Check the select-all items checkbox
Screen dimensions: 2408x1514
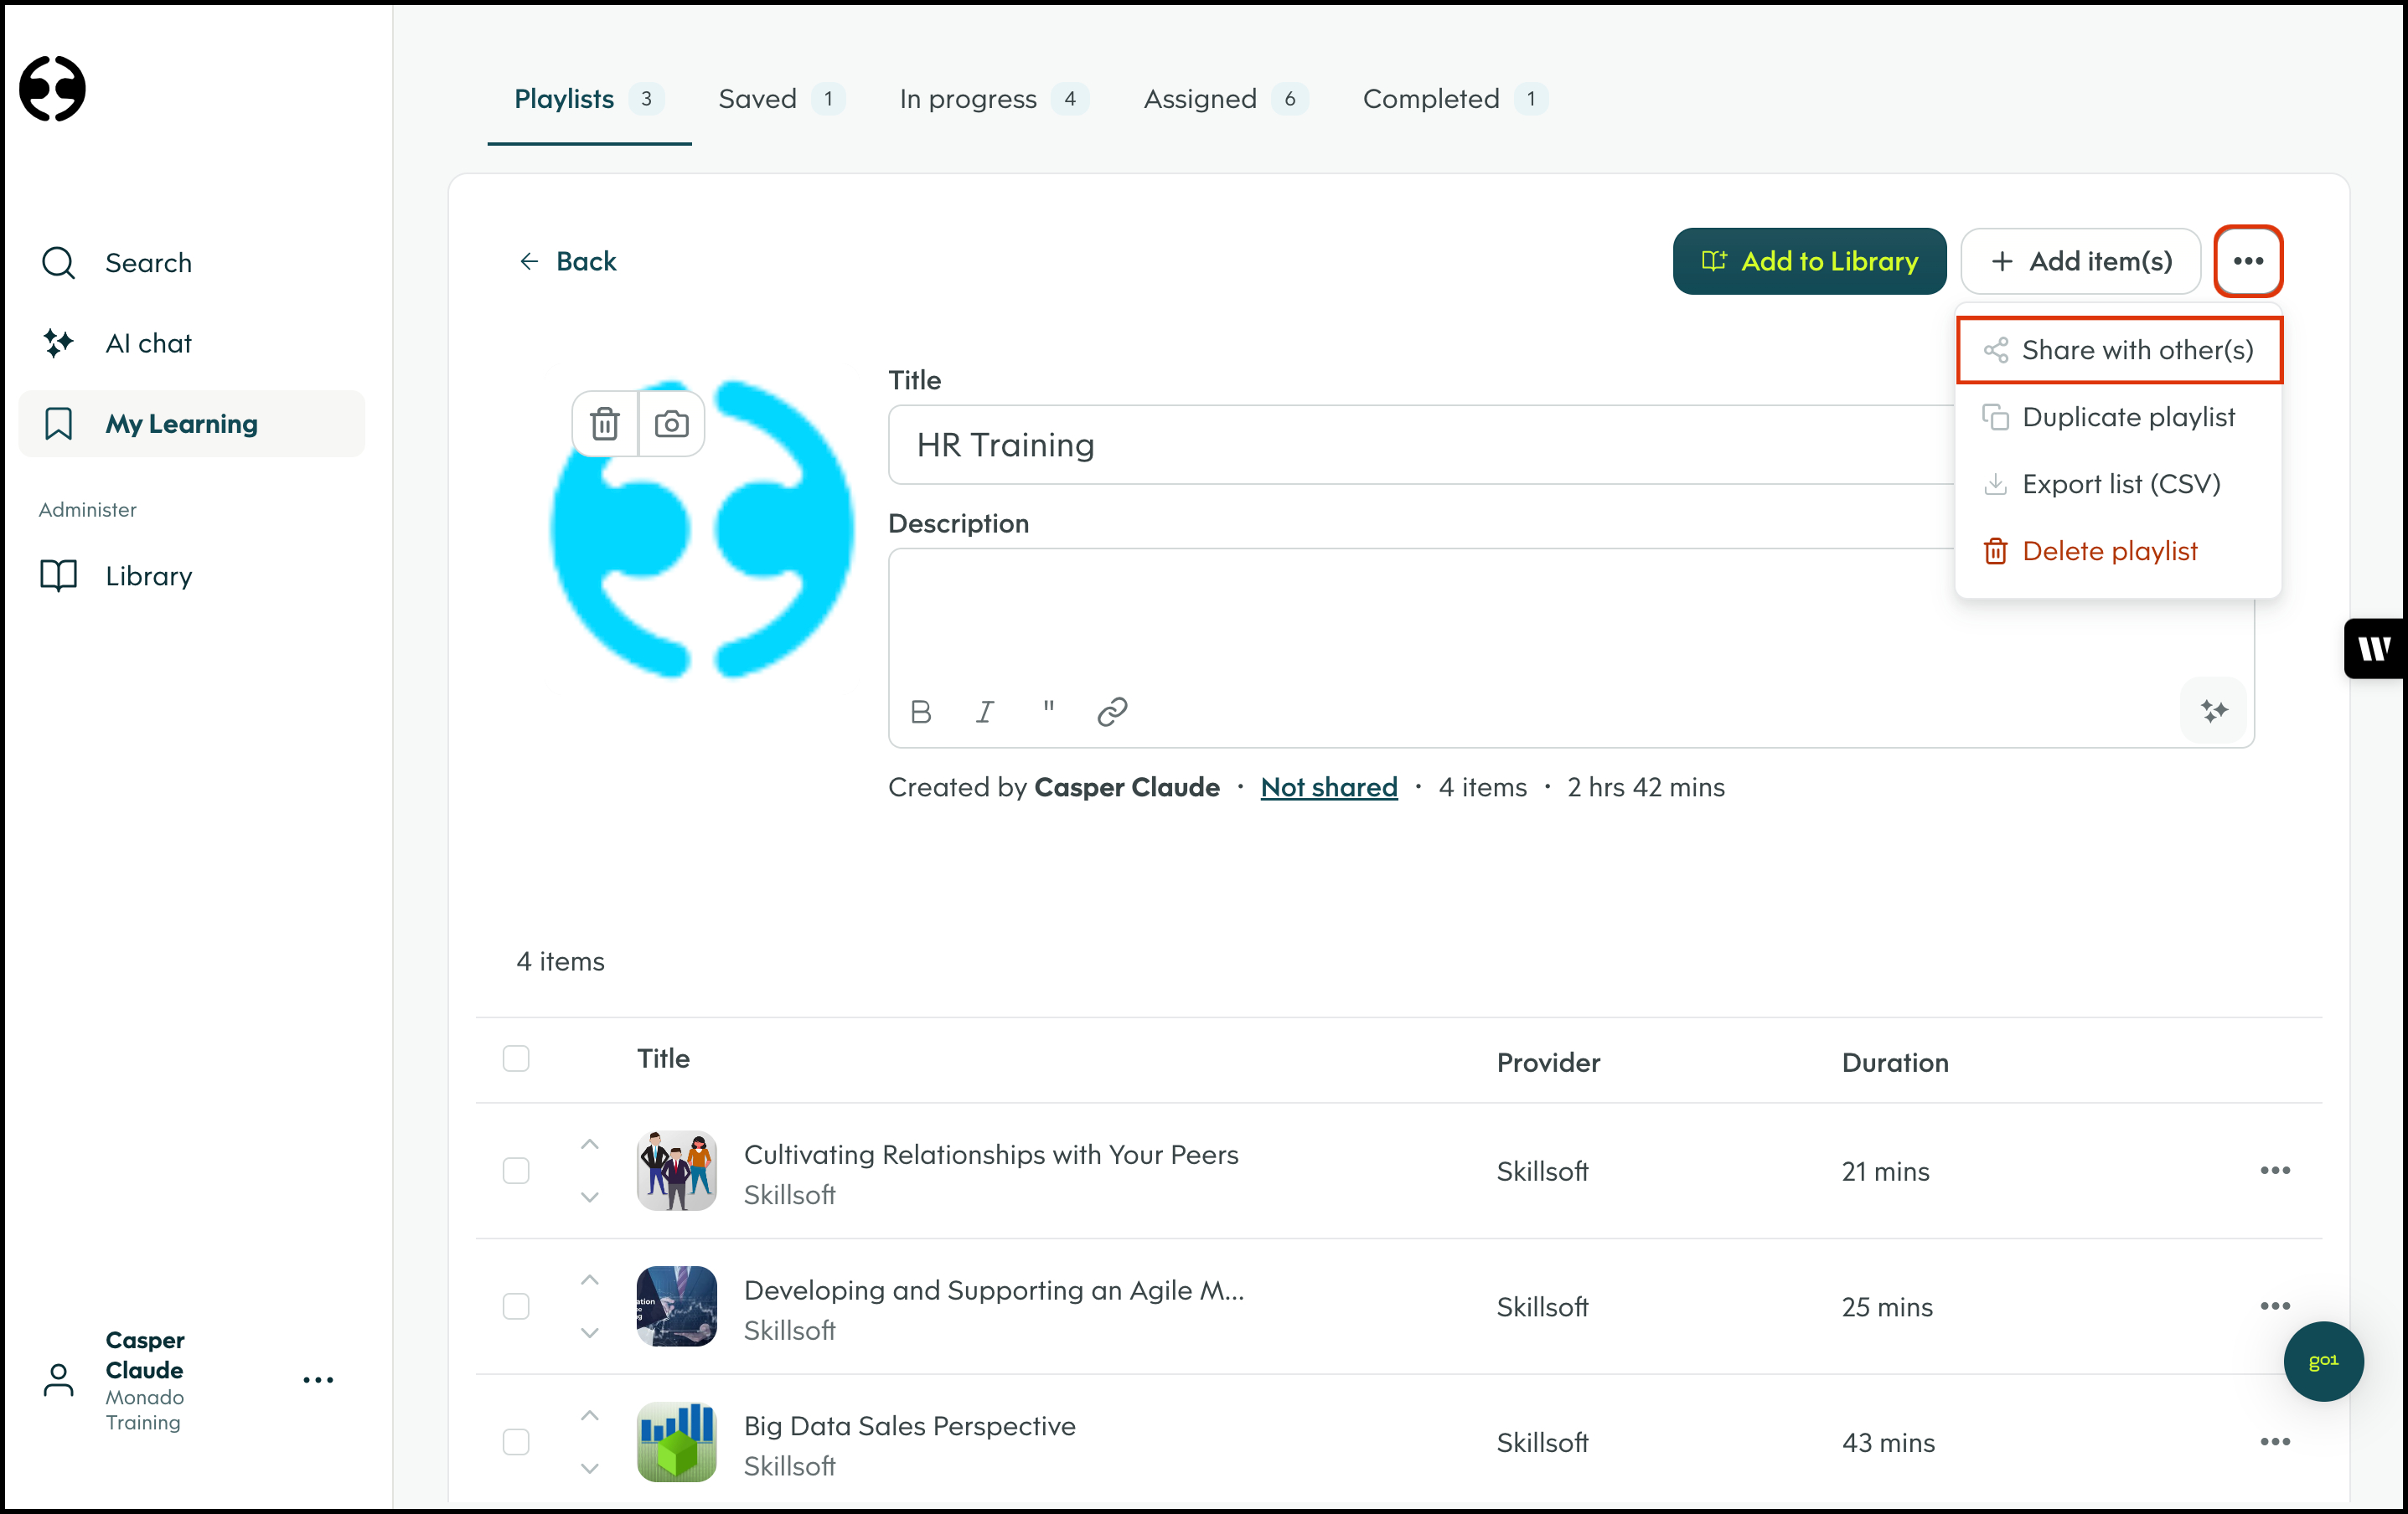pyautogui.click(x=516, y=1059)
